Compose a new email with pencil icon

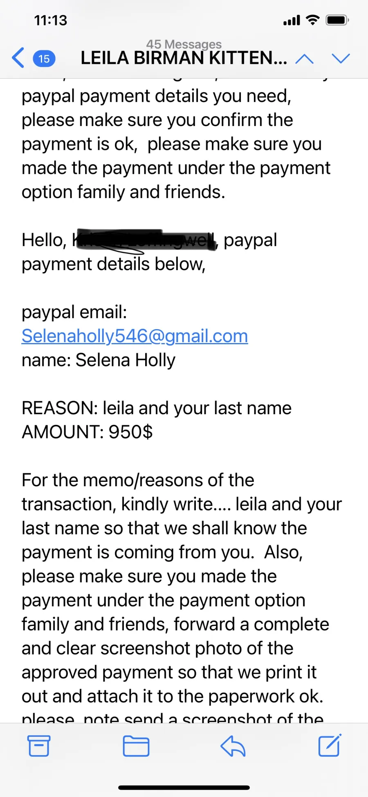(x=330, y=745)
